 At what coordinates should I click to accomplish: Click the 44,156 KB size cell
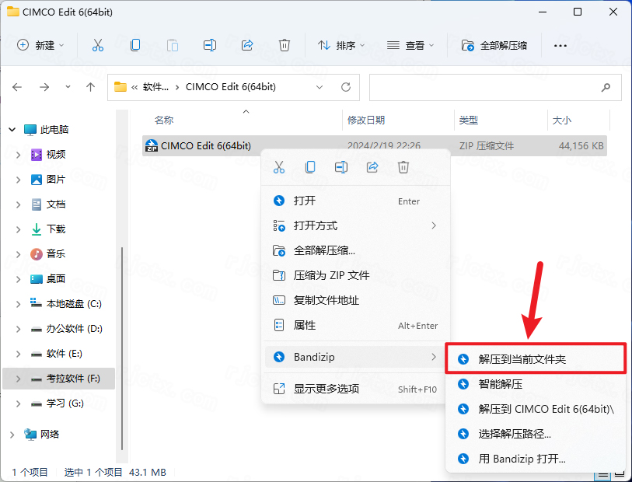(x=581, y=146)
